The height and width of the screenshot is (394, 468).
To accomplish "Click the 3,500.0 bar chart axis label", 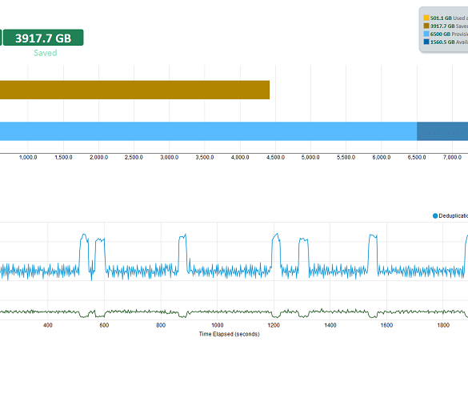I will pyautogui.click(x=205, y=158).
